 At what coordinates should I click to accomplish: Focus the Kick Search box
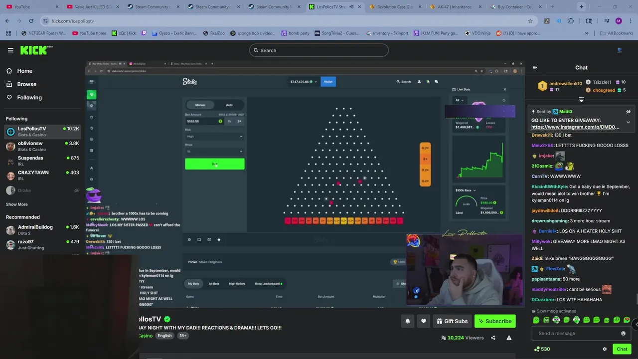[319, 50]
